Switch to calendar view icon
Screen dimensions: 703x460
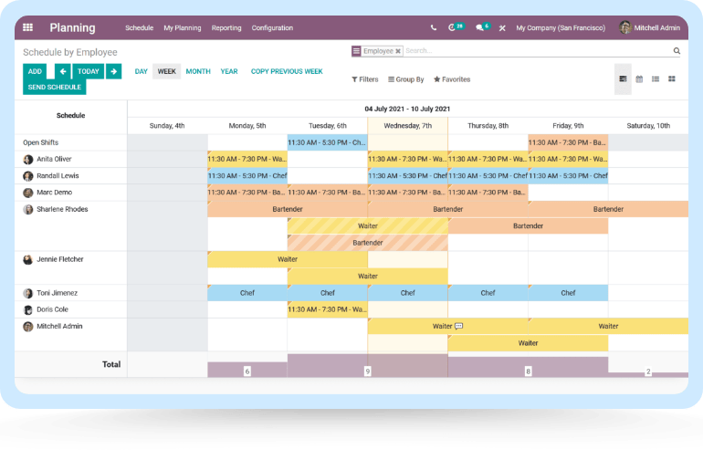639,79
